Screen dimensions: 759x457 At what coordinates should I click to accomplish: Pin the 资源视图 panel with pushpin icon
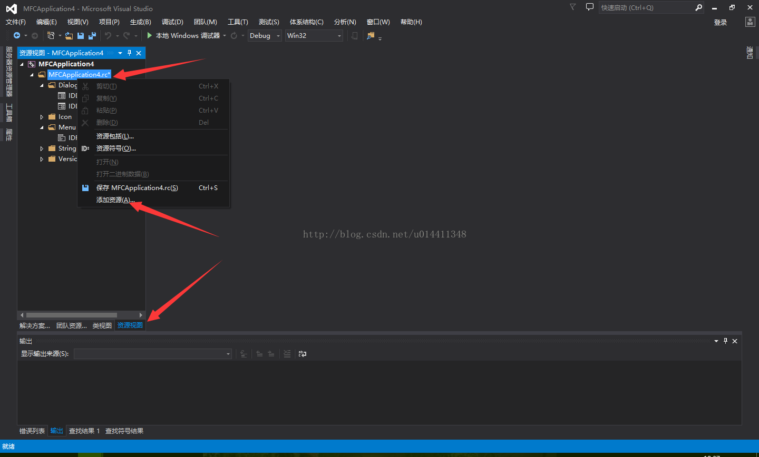129,53
